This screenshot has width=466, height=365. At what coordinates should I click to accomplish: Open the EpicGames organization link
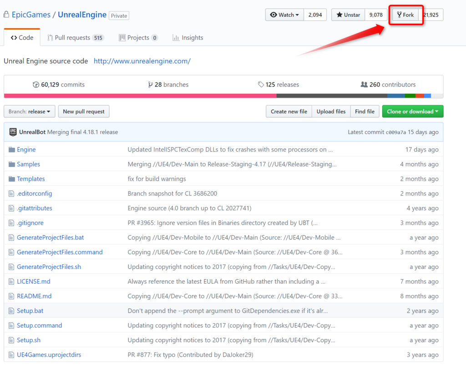(x=31, y=15)
